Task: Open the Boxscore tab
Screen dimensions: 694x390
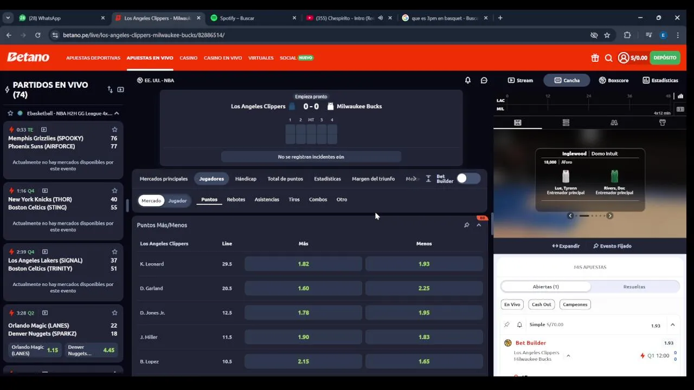Action: click(614, 80)
